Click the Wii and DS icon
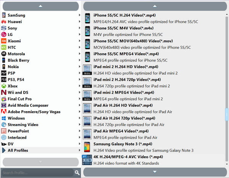229x178 pixels. (x=4, y=92)
